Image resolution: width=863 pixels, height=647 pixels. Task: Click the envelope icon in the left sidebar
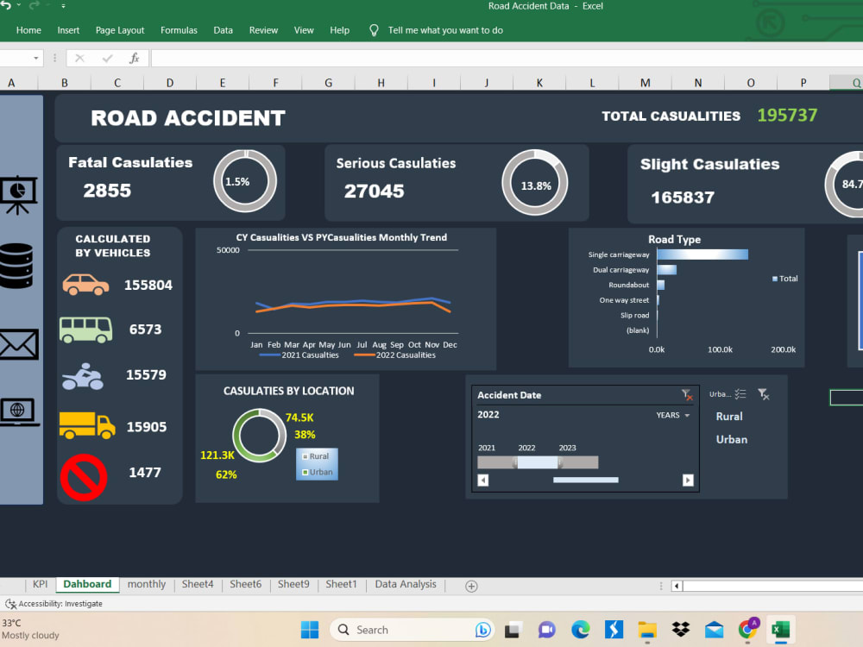click(19, 344)
